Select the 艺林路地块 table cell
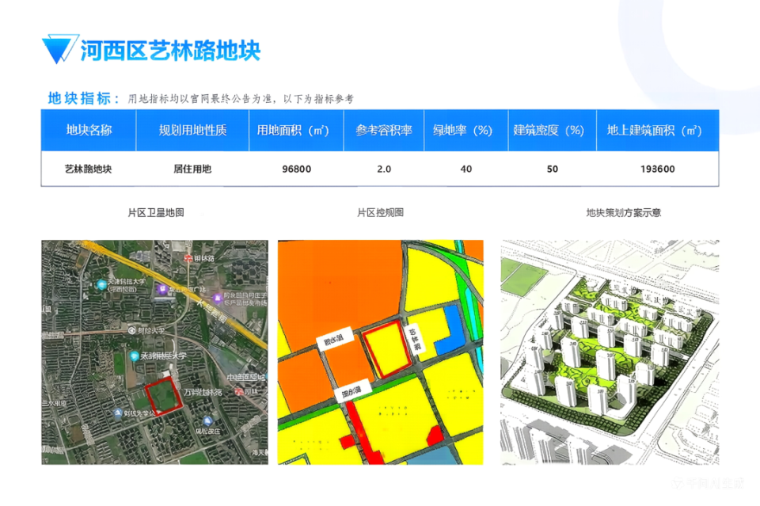This screenshot has height=506, width=760. pyautogui.click(x=88, y=169)
